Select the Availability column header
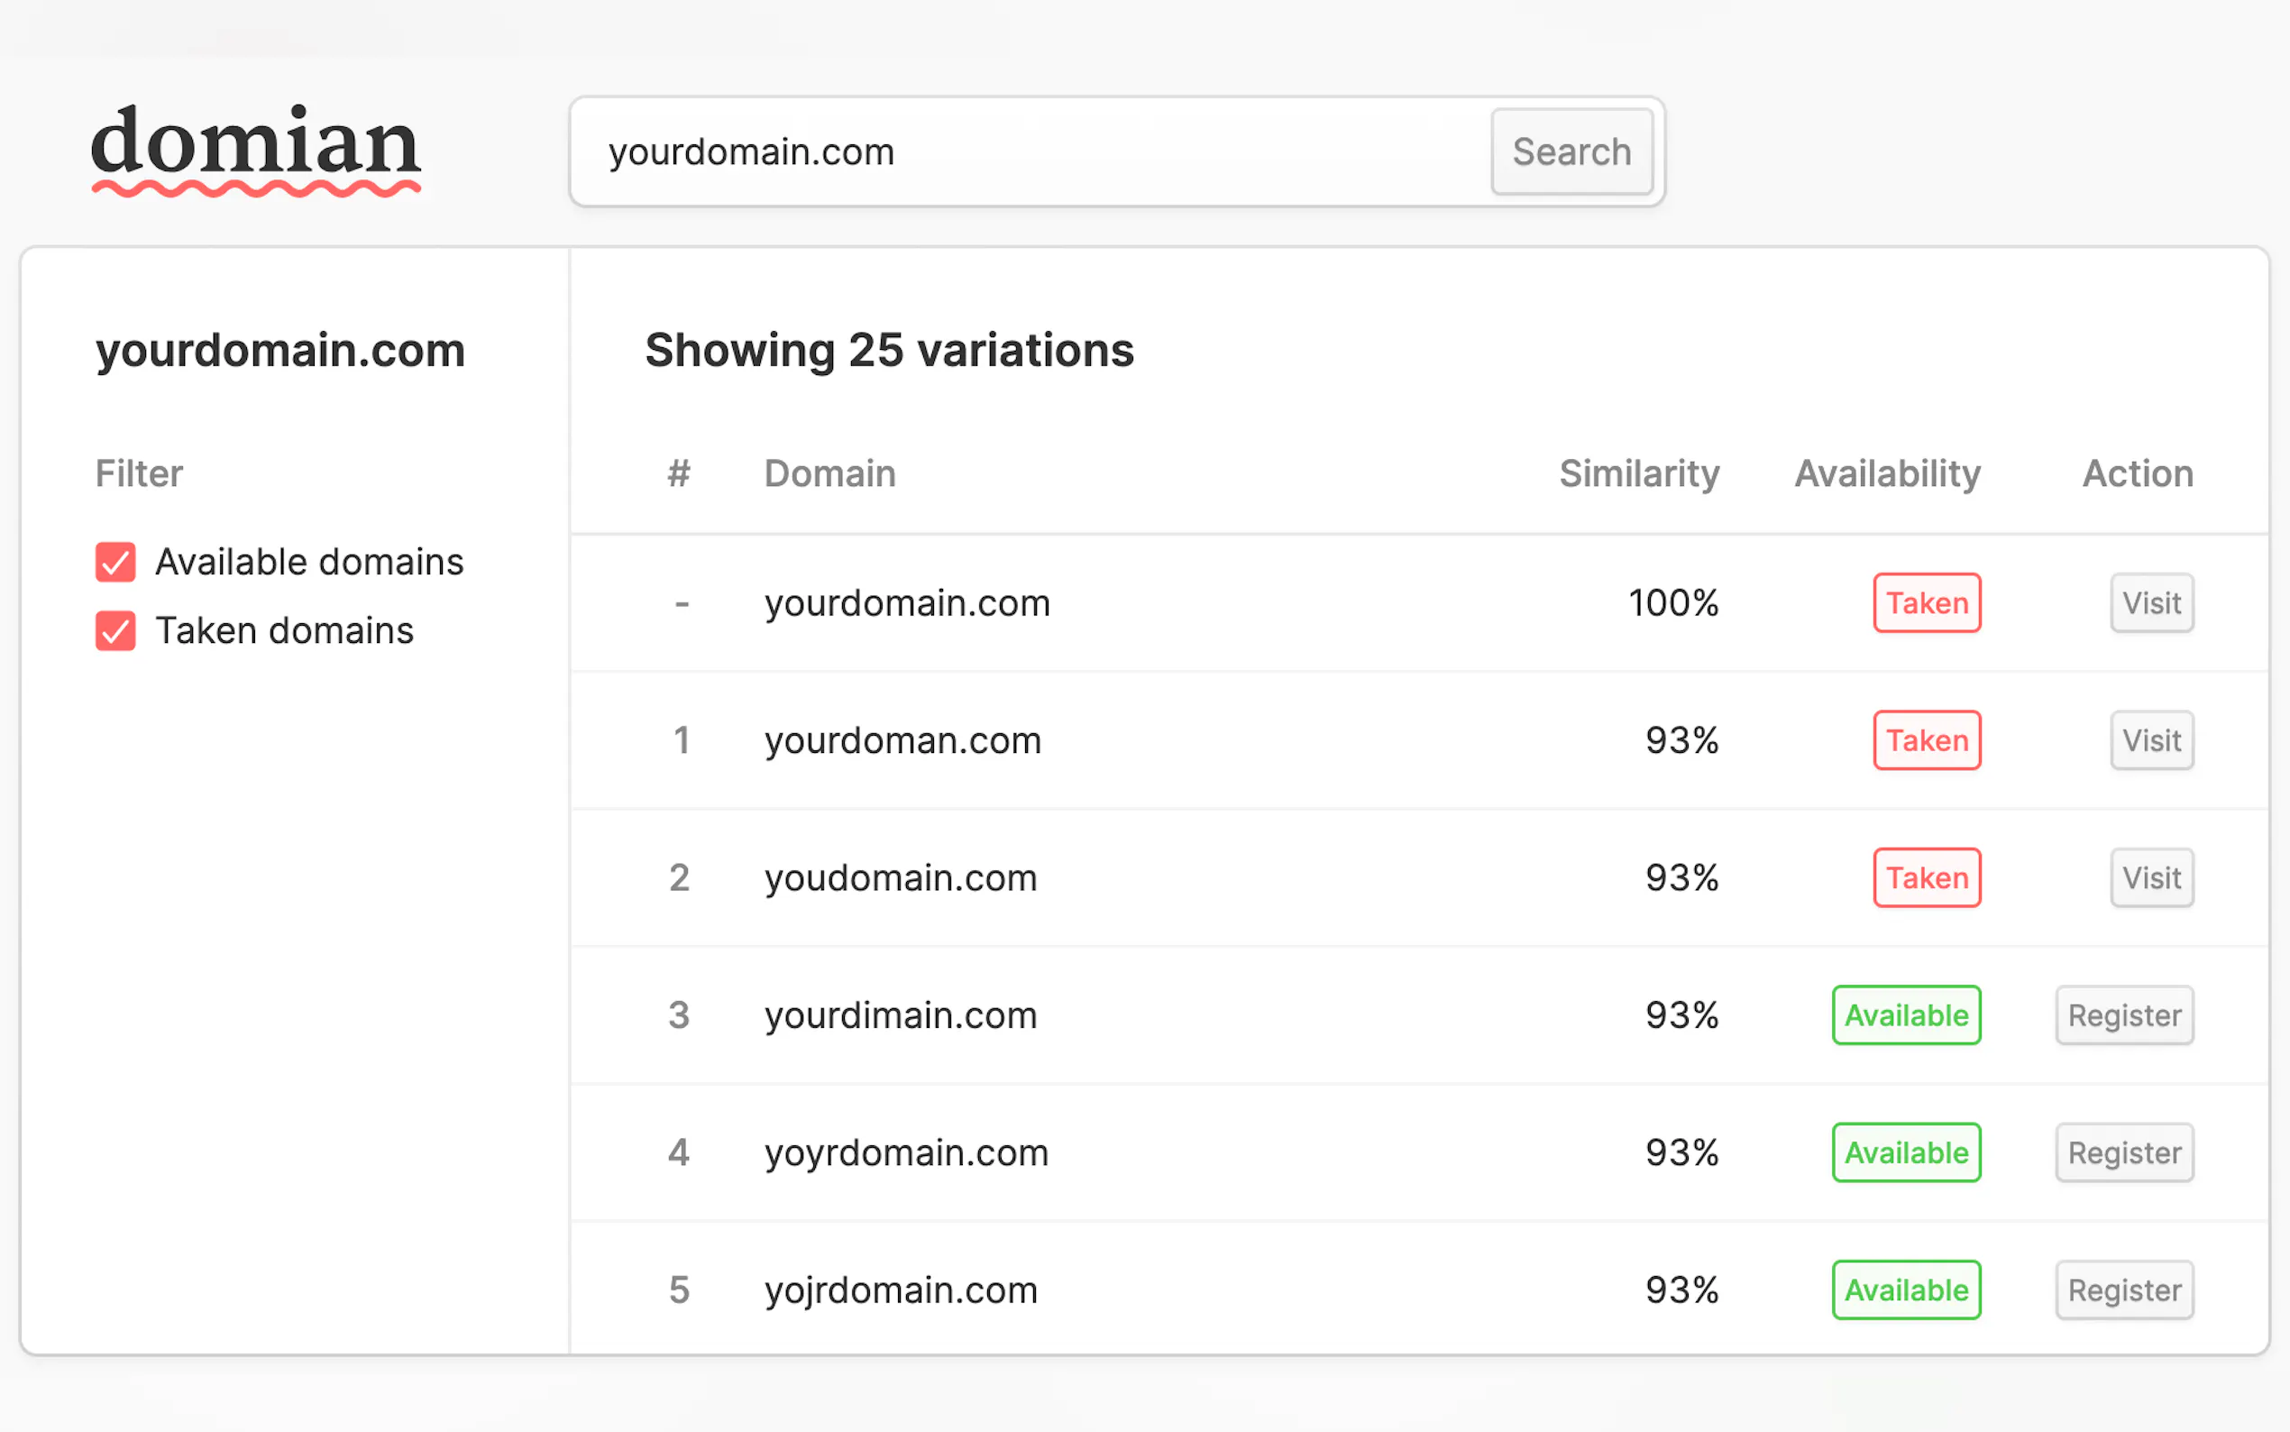This screenshot has width=2290, height=1432. pos(1887,473)
